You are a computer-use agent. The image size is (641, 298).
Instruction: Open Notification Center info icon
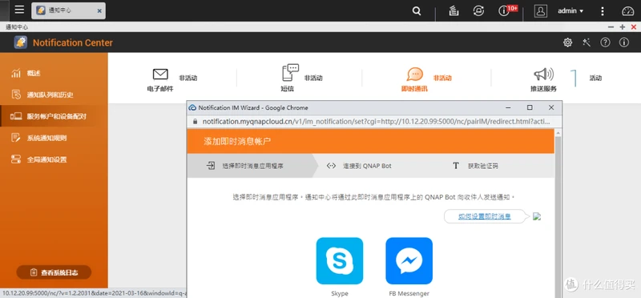click(x=624, y=42)
